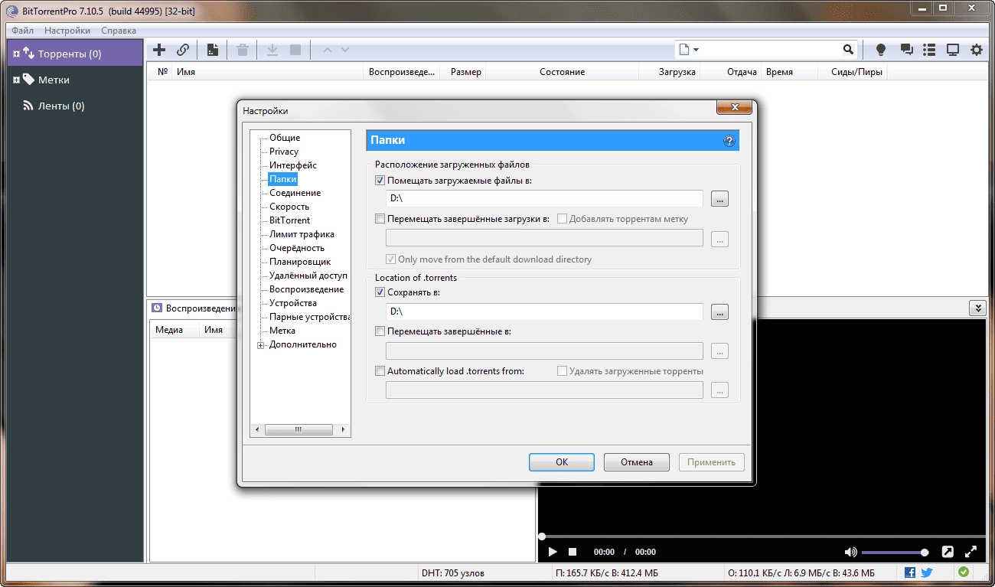Viewport: 995px width, 587px height.
Task: Collapse the detail pane with chevron button
Action: (x=977, y=308)
